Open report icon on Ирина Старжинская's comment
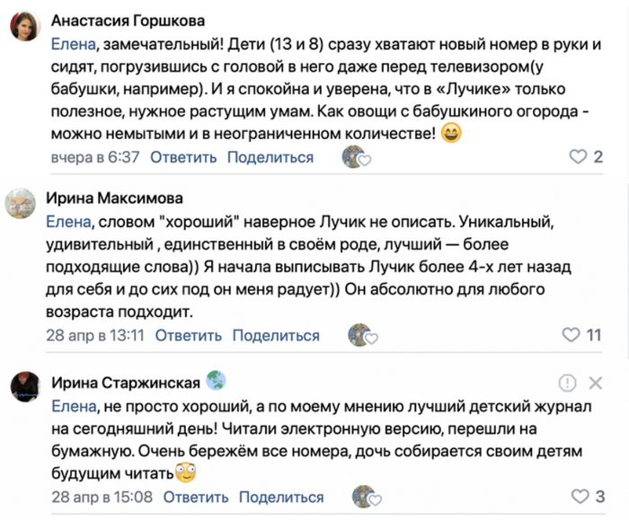This screenshot has width=629, height=520. pyautogui.click(x=566, y=383)
